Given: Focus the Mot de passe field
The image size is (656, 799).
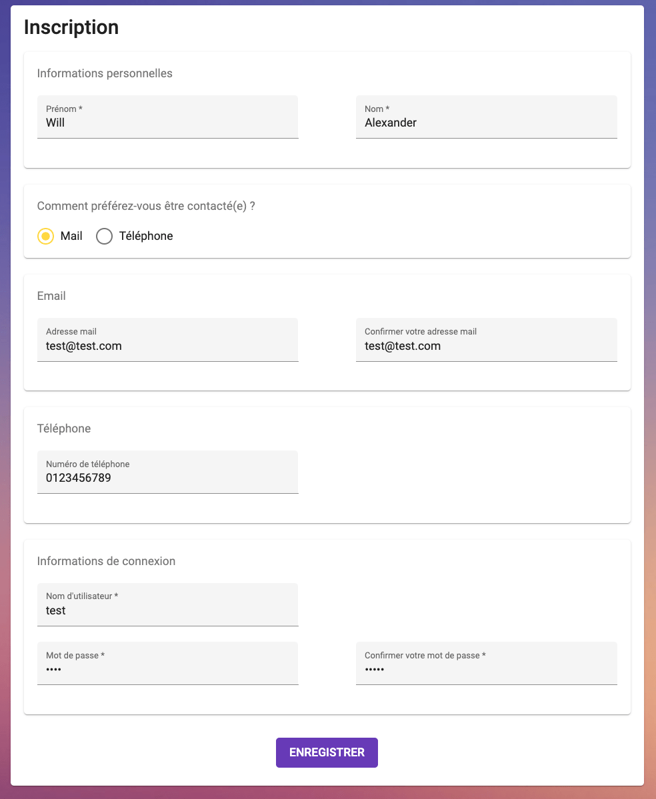Looking at the screenshot, I should pyautogui.click(x=168, y=663).
